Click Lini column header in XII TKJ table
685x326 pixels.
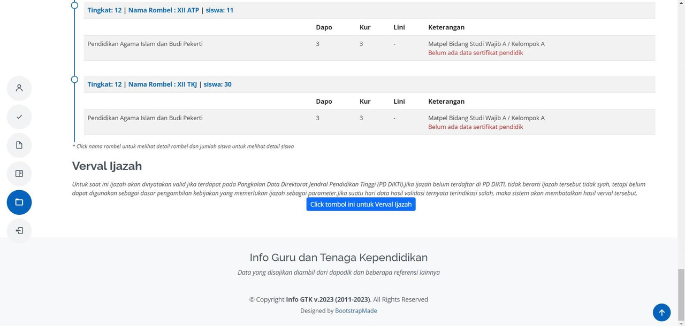(x=399, y=102)
